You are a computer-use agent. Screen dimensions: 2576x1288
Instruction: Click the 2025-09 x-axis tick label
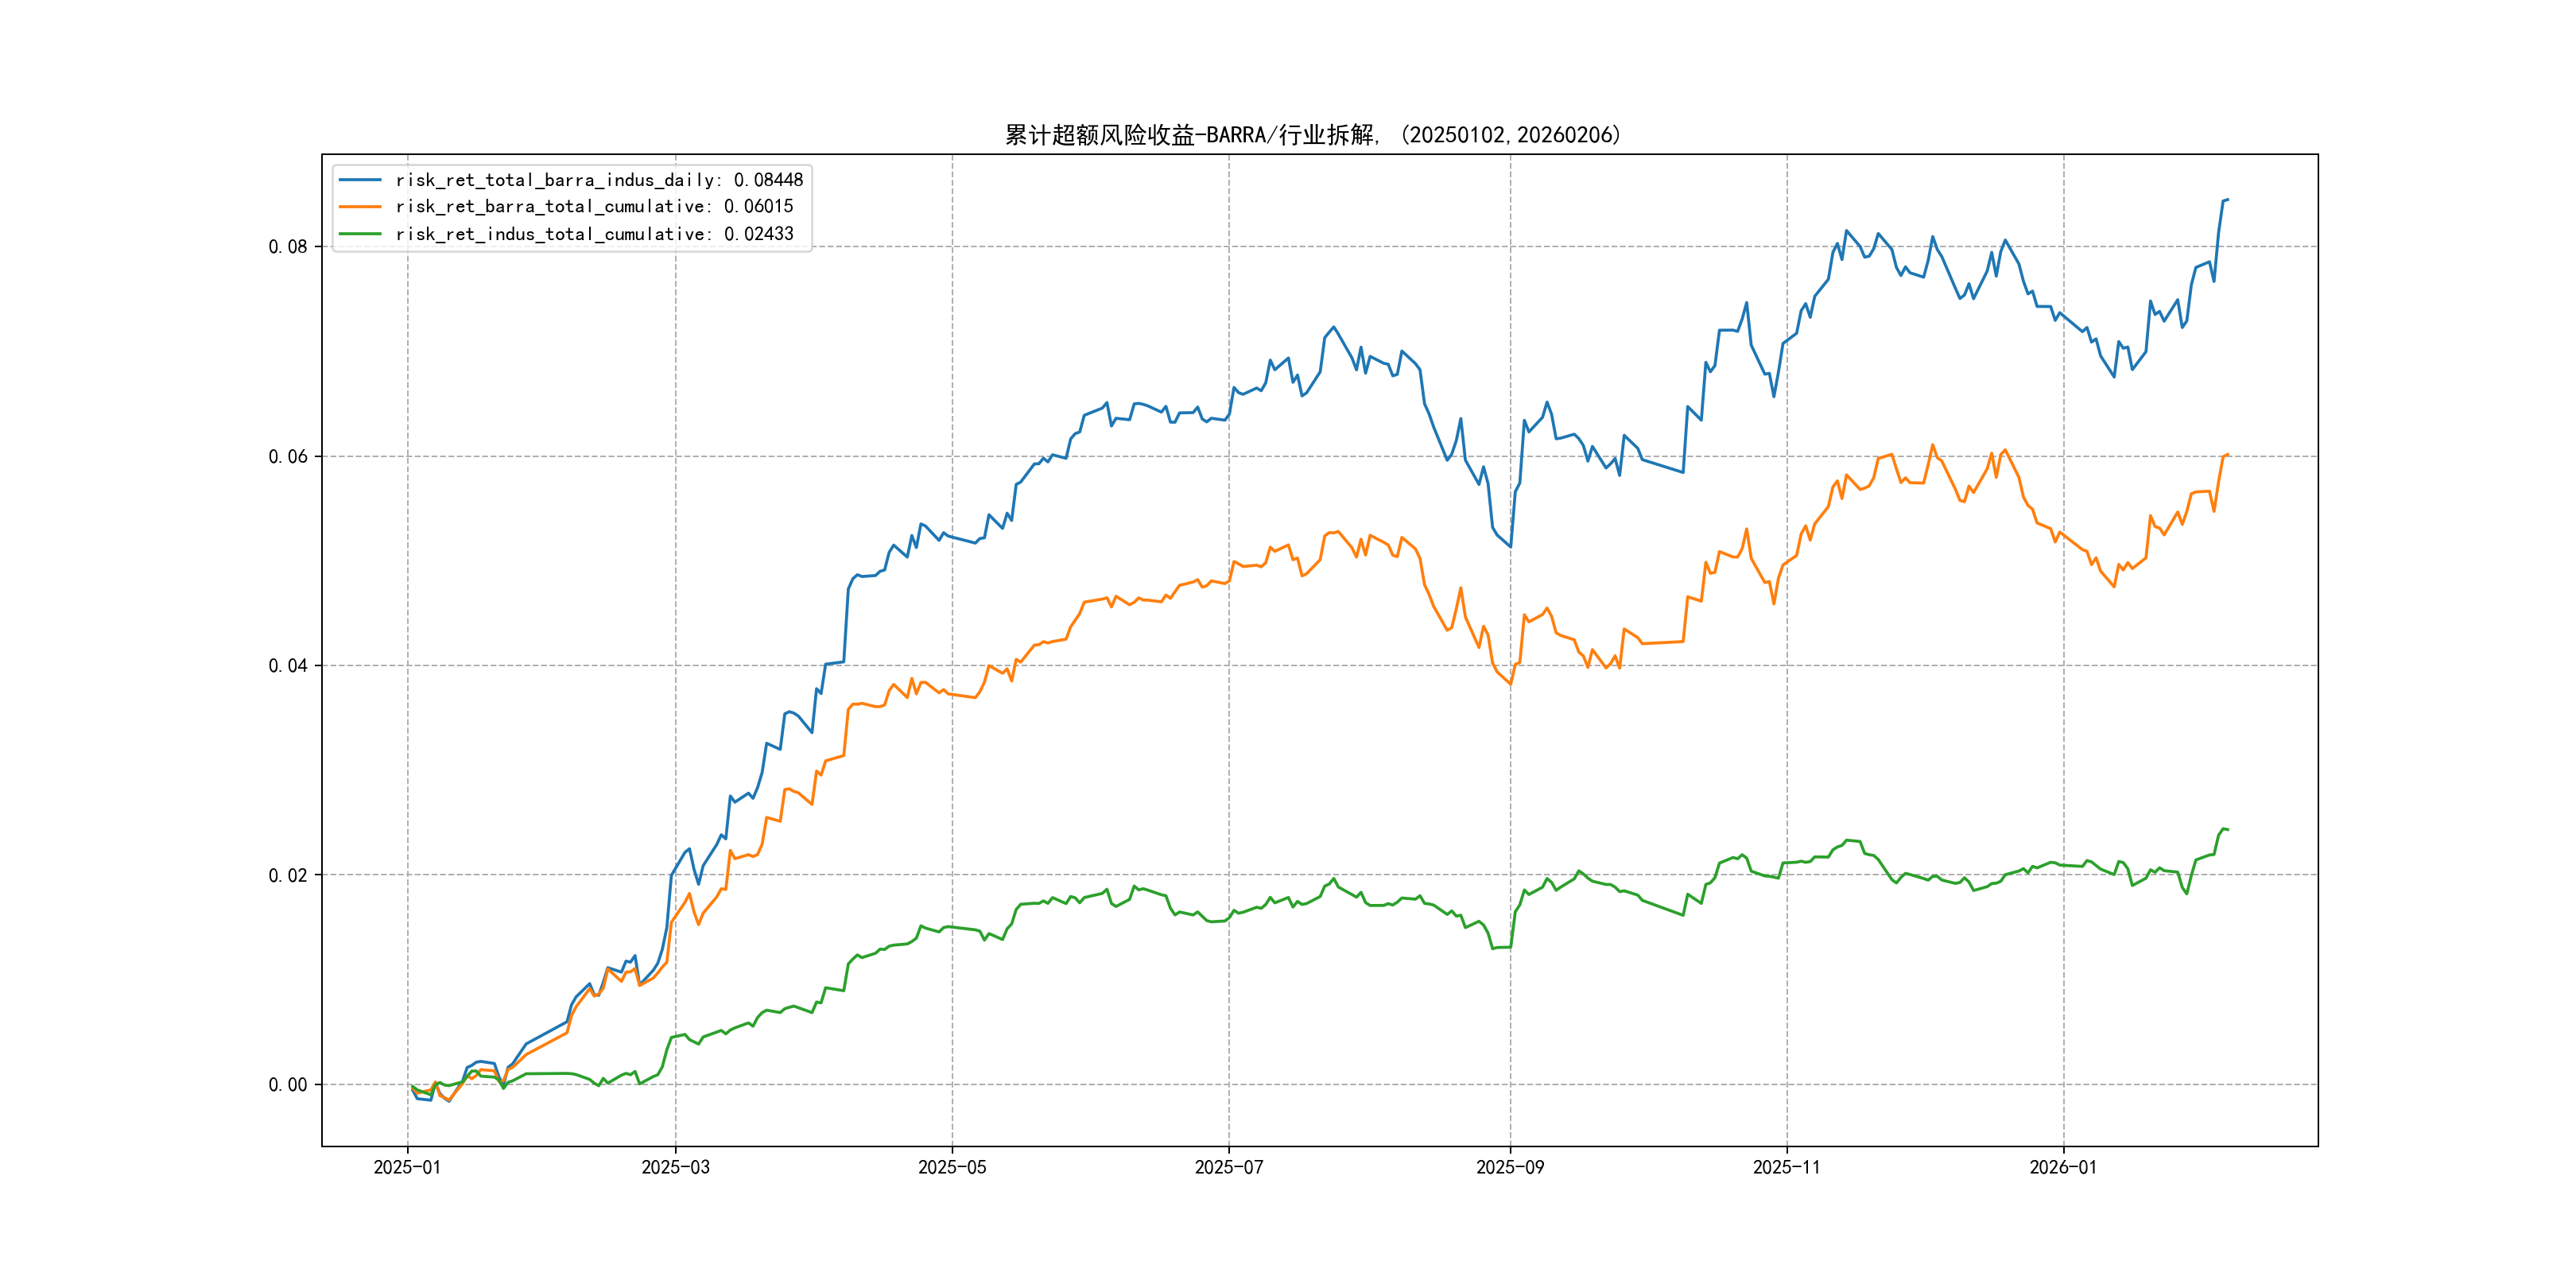(x=1510, y=1167)
